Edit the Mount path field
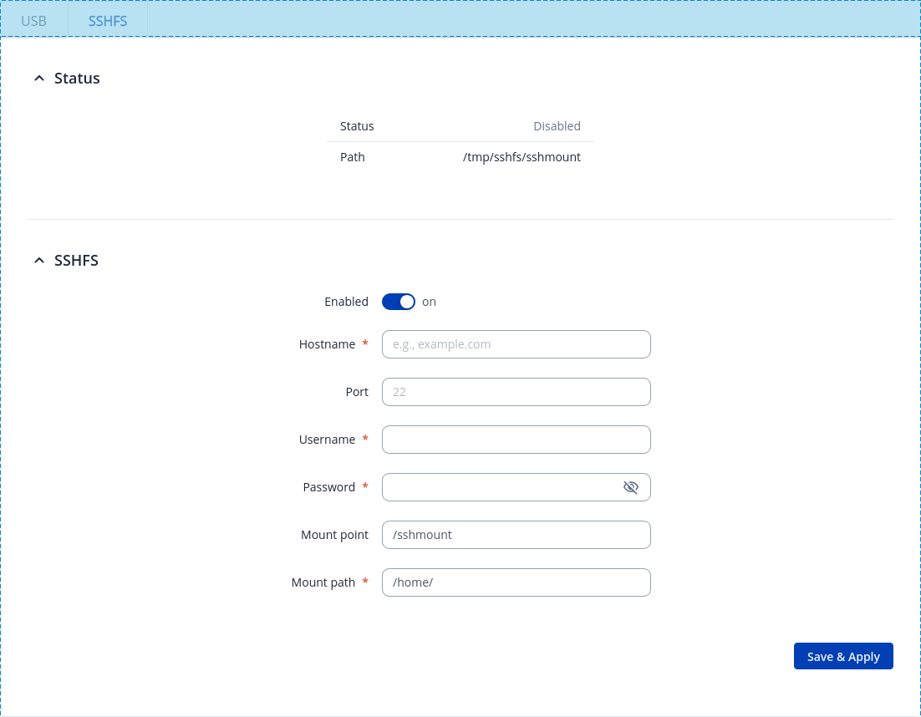921x717 pixels. coord(516,582)
